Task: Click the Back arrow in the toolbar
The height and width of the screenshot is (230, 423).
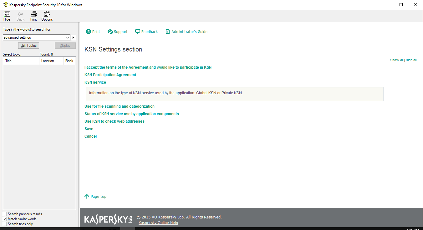Action: pyautogui.click(x=20, y=16)
